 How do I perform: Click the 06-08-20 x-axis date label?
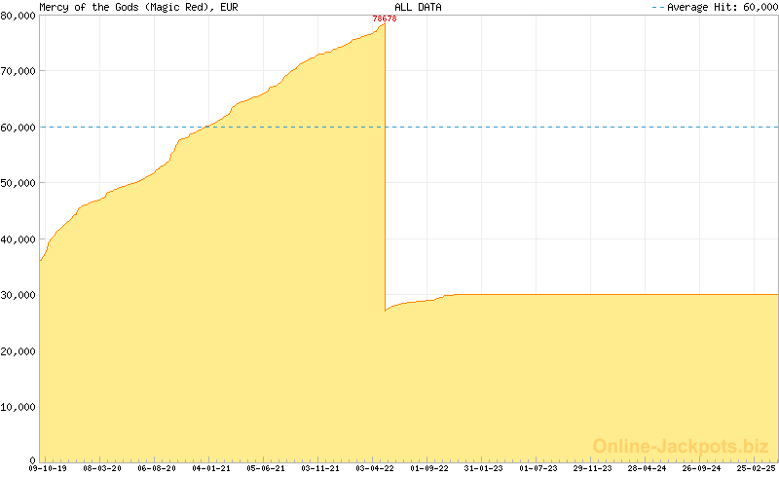click(x=157, y=468)
